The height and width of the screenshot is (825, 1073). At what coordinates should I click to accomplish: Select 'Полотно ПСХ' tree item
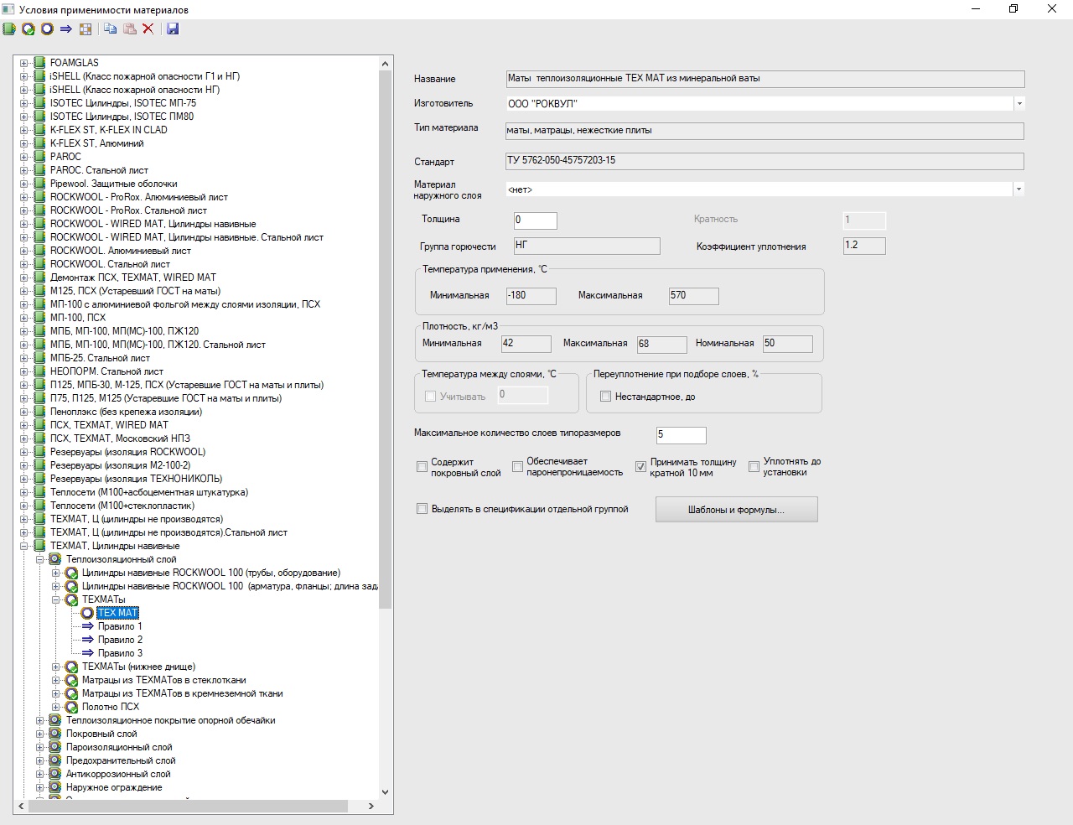[x=111, y=707]
